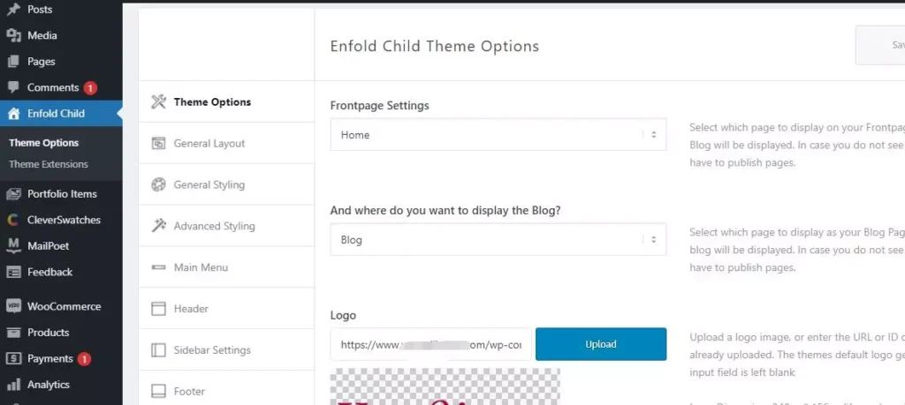
Task: Click the CleverSwatches icon
Action: click(x=13, y=220)
